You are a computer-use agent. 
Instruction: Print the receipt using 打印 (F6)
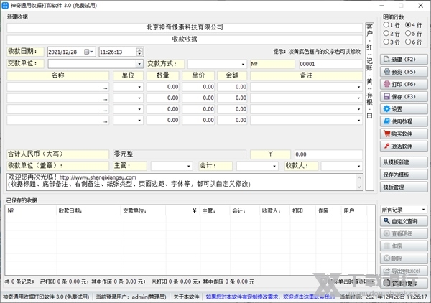pyautogui.click(x=403, y=84)
